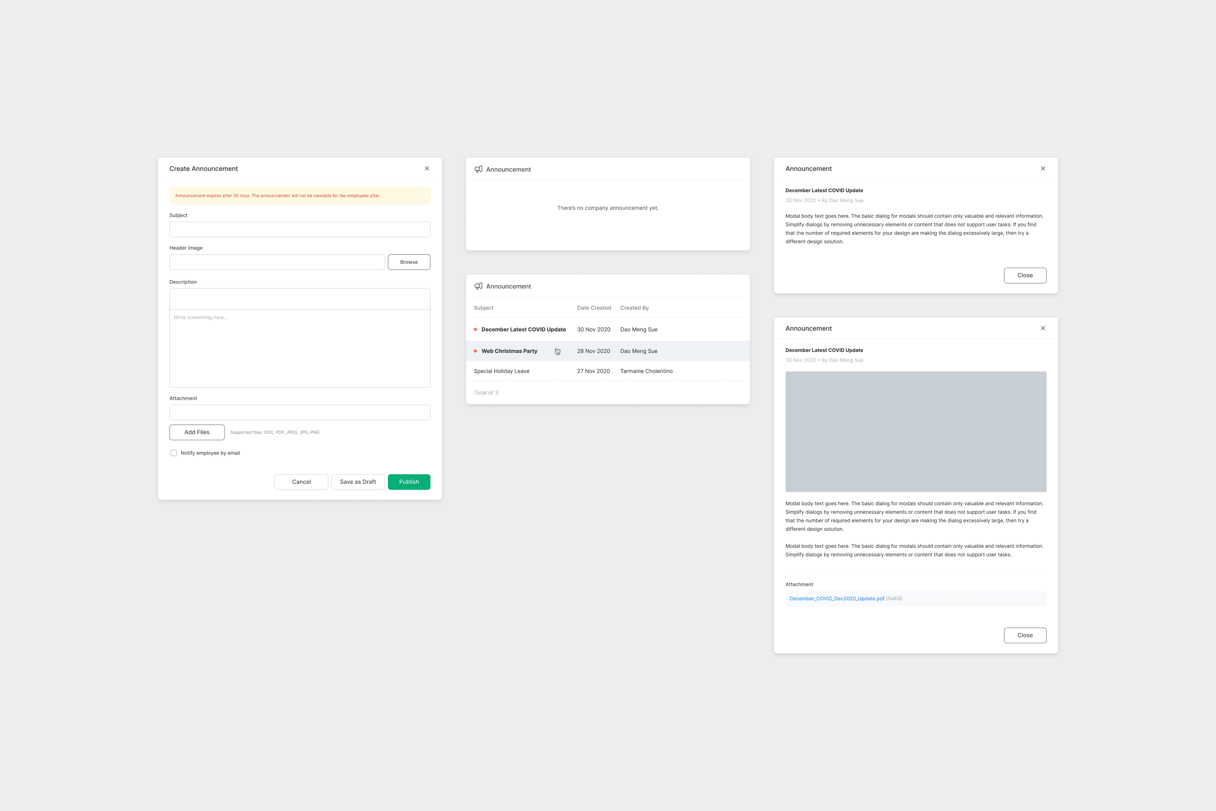The width and height of the screenshot is (1216, 811).
Task: Click megaphone icon in Announcement list panel
Action: click(x=478, y=286)
